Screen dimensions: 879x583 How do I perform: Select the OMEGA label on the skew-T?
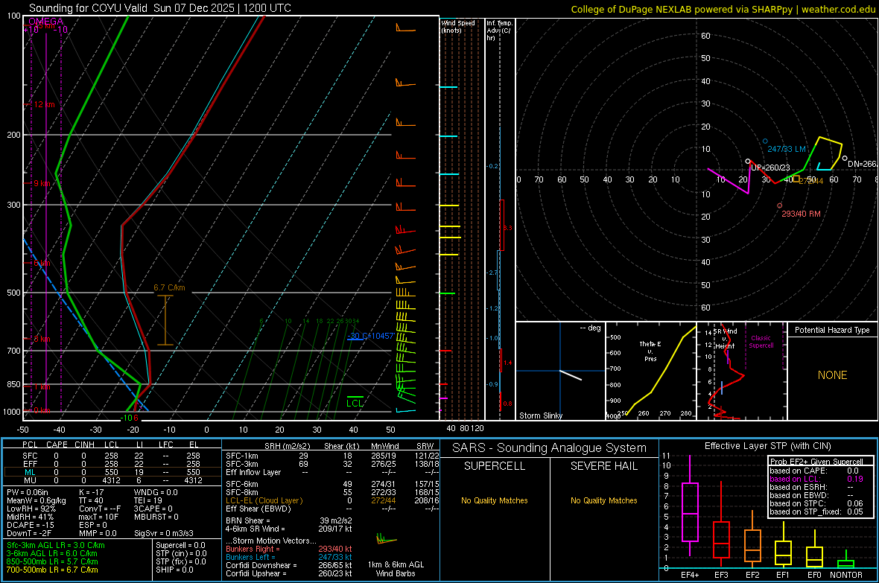45,22
